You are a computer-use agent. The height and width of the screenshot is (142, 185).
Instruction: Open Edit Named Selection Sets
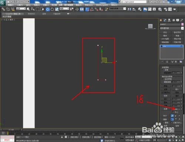pyautogui.click(x=107, y=9)
